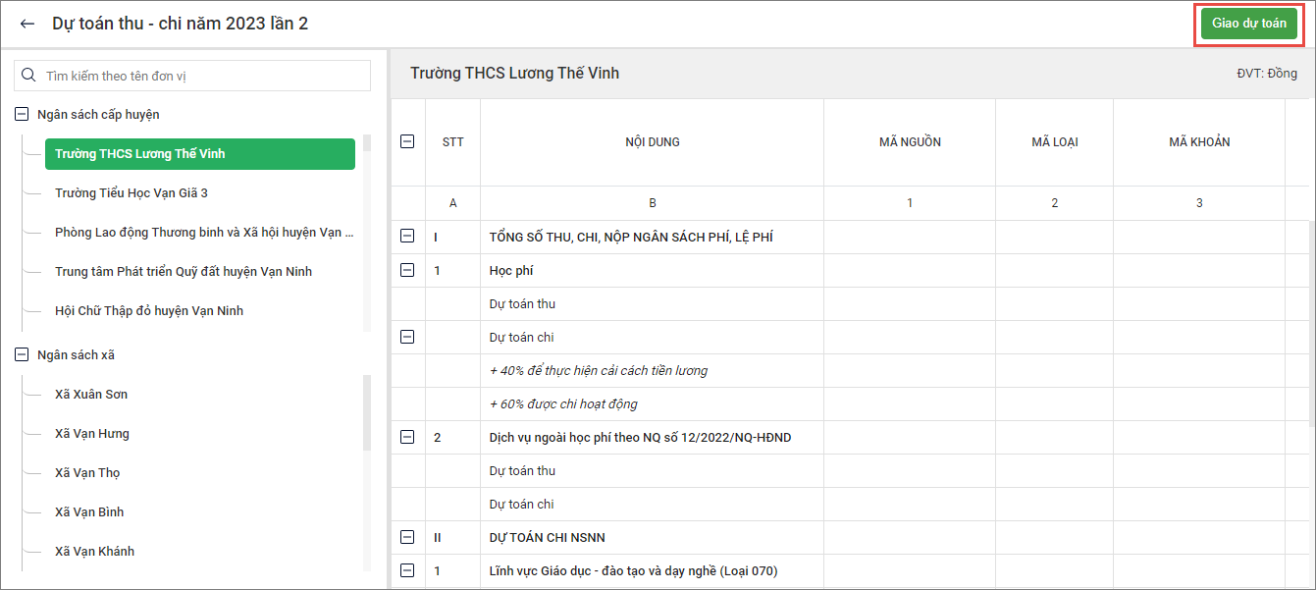Open the Xã Xuân Sơn unit
The height and width of the screenshot is (590, 1316).
pyautogui.click(x=91, y=395)
